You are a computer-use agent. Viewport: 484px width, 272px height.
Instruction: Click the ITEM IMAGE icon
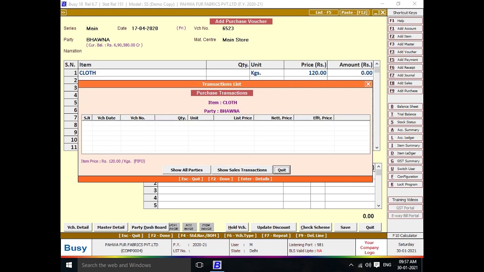pyautogui.click(x=206, y=227)
